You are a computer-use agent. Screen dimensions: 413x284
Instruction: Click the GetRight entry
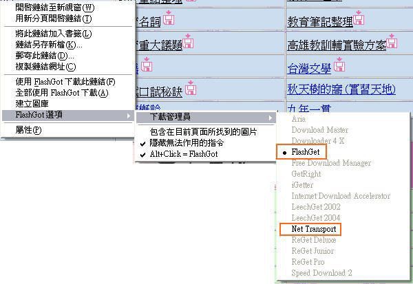pos(306,174)
